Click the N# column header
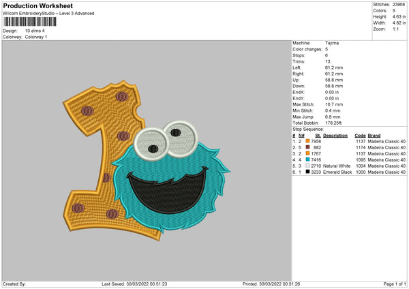The image size is (409, 289). 301,135
